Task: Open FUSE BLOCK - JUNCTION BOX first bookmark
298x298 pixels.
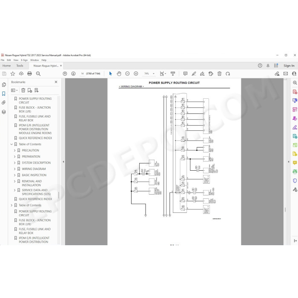Action: [35, 109]
